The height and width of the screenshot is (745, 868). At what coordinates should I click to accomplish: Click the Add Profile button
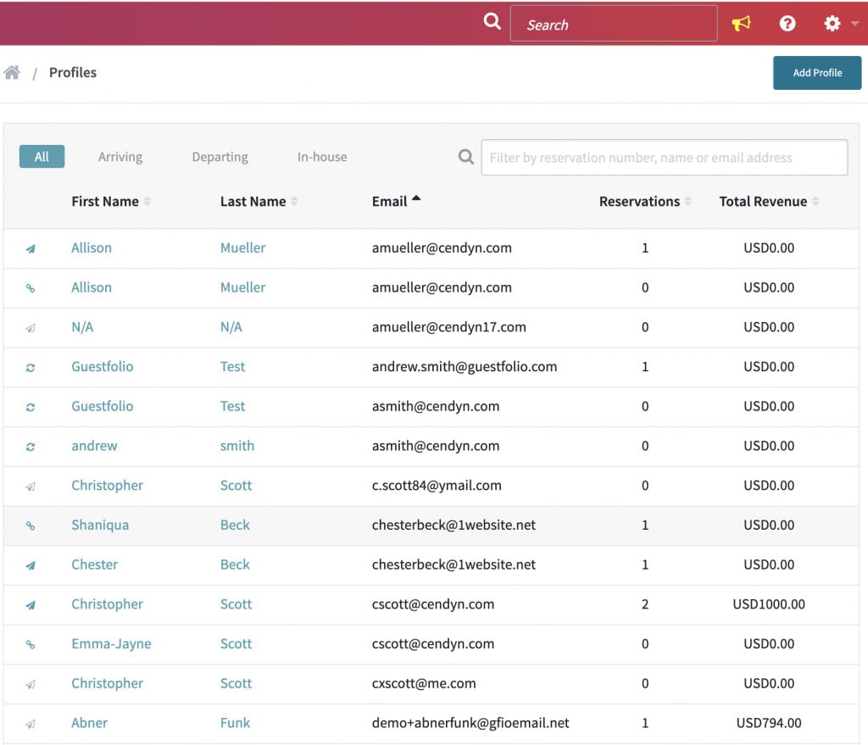coord(815,73)
